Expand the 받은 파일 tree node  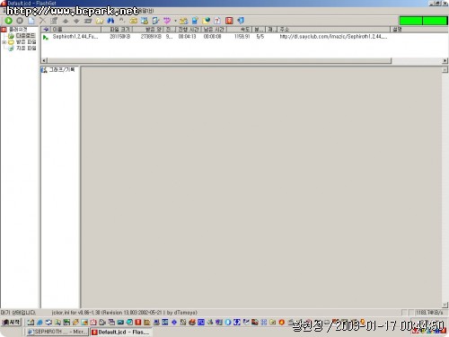click(x=4, y=42)
